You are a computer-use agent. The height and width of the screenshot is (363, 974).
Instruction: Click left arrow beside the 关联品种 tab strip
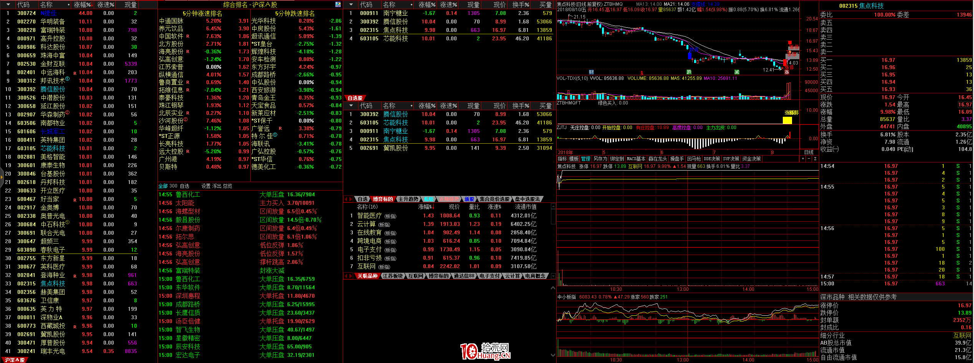[x=346, y=276]
